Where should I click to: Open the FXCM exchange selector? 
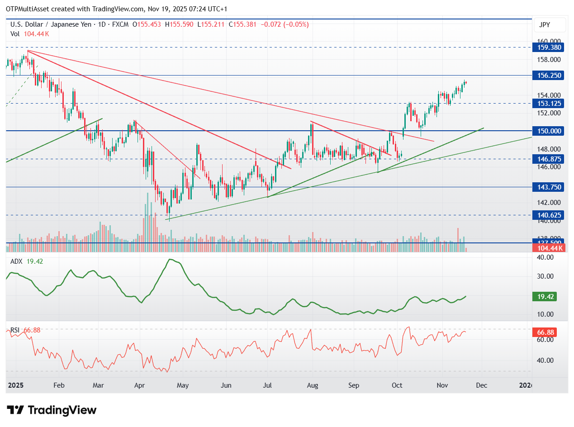pyautogui.click(x=120, y=25)
